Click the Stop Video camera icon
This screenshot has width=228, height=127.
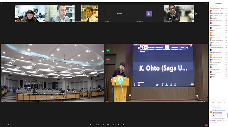[x=8, y=125]
